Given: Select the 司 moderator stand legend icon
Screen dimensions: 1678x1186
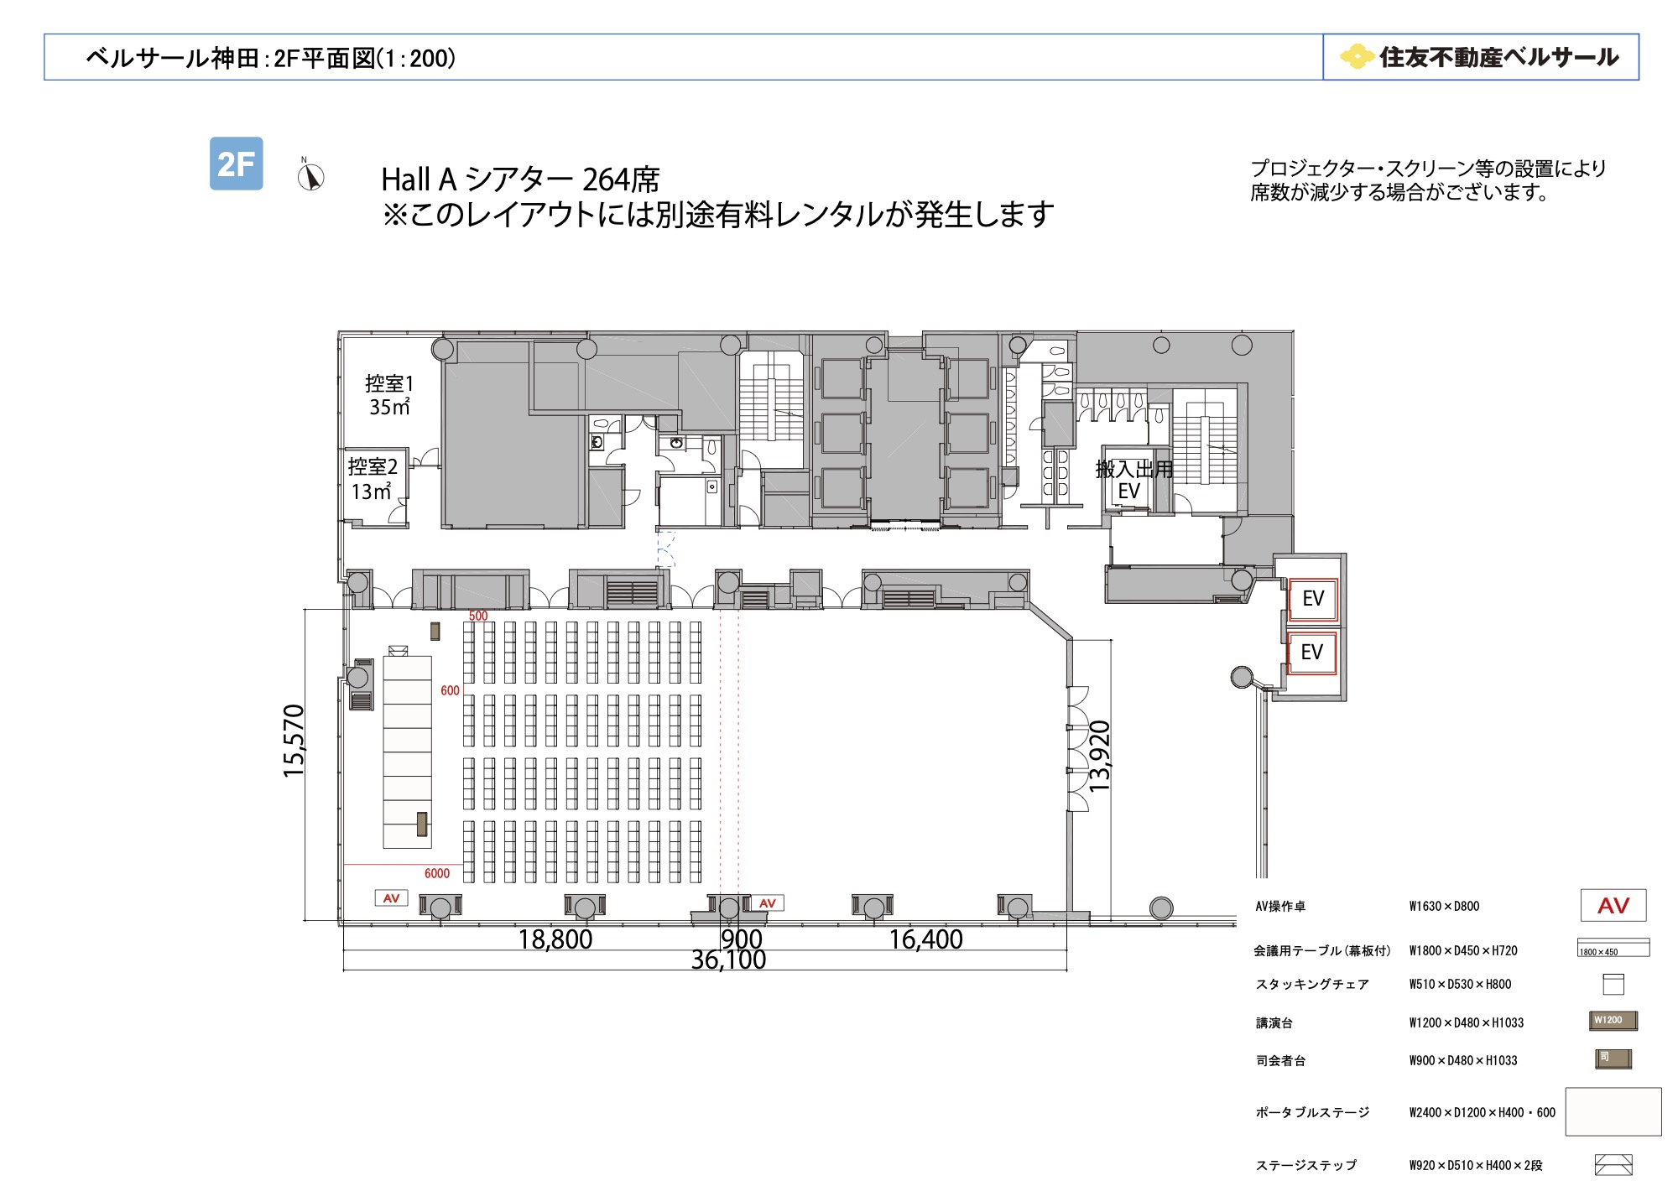Looking at the screenshot, I should point(1613,1059).
